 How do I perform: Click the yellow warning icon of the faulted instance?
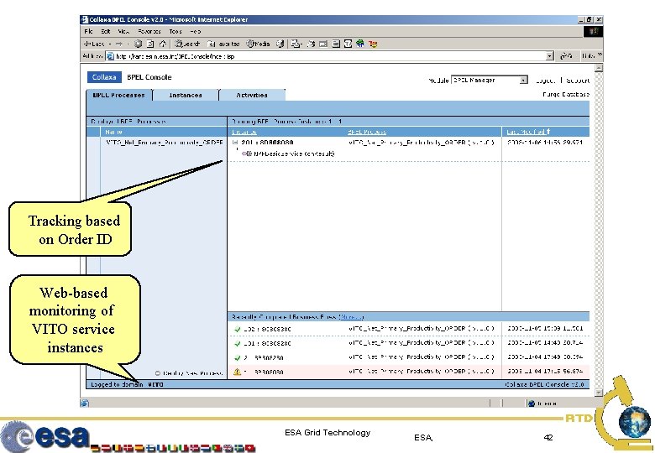pyautogui.click(x=238, y=372)
